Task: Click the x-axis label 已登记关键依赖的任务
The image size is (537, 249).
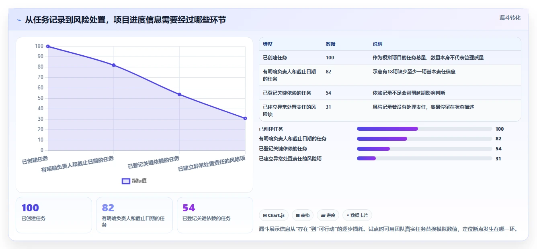Action: 154,162
